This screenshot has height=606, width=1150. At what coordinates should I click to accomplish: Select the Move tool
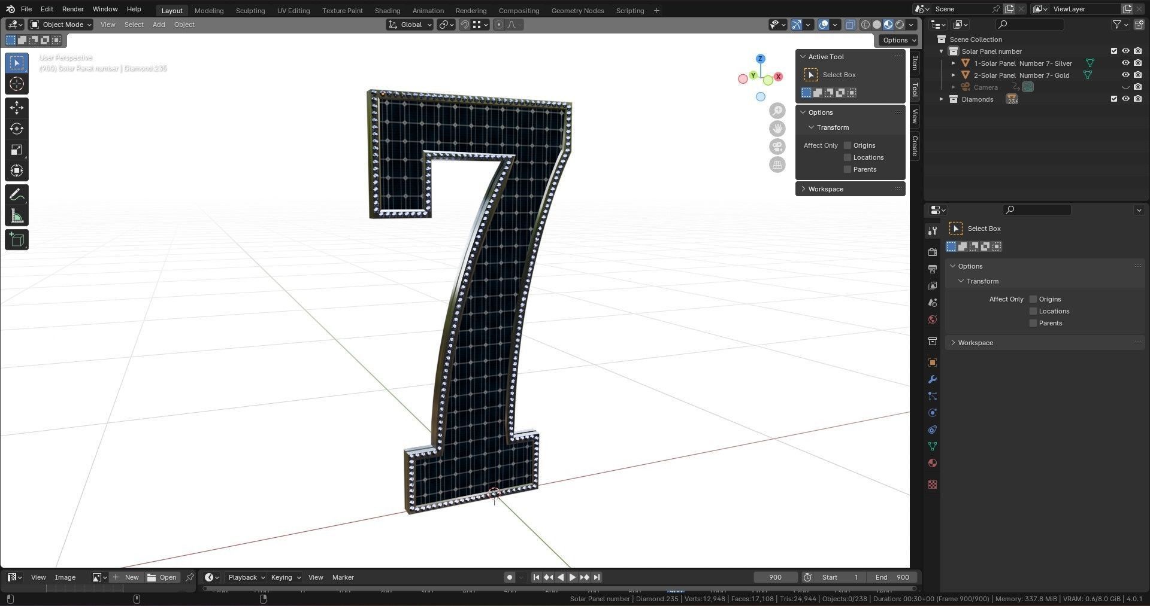[x=17, y=108]
